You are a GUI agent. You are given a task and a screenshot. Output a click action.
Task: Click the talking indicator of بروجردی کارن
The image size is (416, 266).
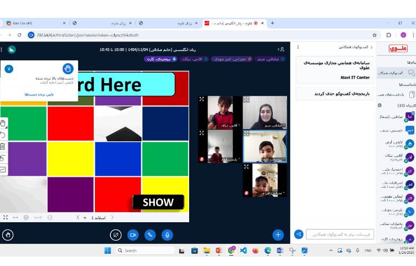160,59
